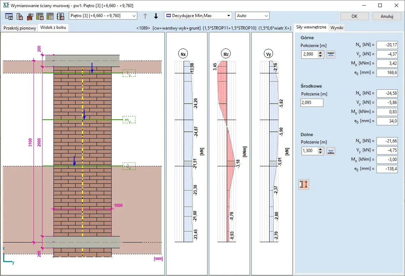Click the first toolbar icon with camera view
Viewport: 405px width, 276px height.
9,16
